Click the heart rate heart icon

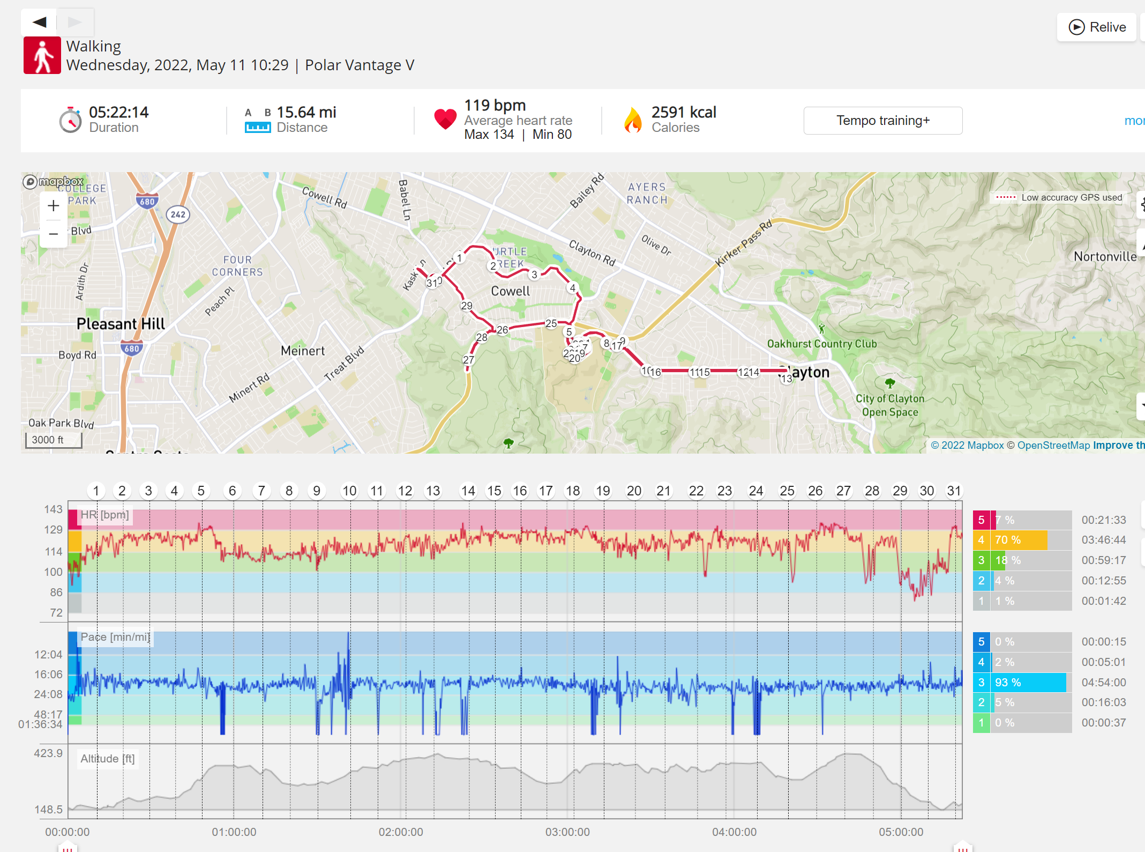click(445, 119)
